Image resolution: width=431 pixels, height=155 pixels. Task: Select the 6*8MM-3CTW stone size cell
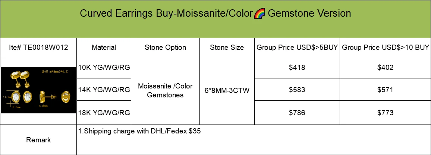(227, 90)
